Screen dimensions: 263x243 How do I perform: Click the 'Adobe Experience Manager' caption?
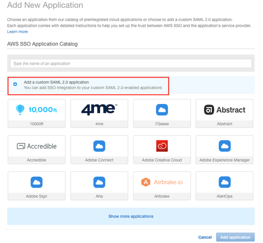click(224, 160)
